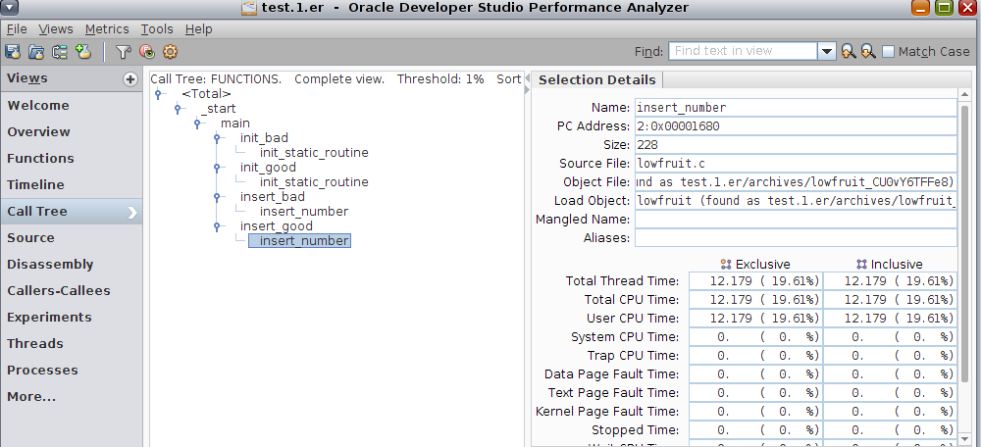
Task: Click the add experiment flask icon
Action: [x=83, y=52]
